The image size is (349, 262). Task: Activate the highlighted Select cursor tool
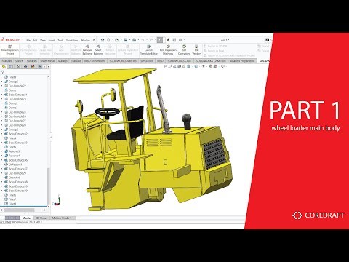pos(160,40)
